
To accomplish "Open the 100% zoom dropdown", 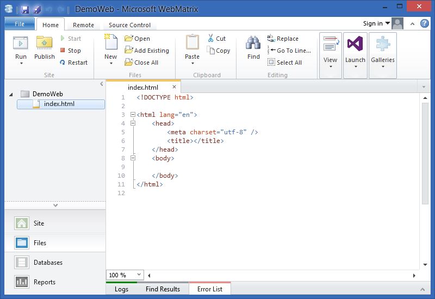I will click(x=139, y=275).
